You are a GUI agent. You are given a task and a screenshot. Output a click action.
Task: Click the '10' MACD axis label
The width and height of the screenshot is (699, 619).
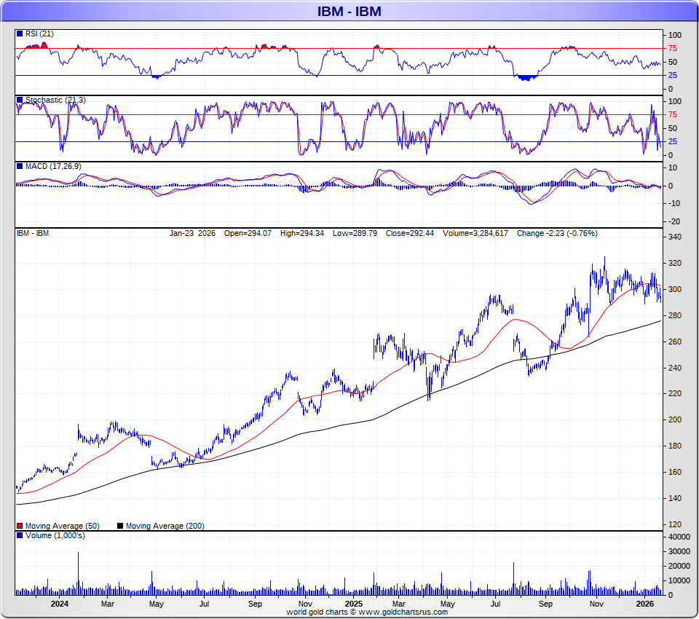[x=673, y=167]
